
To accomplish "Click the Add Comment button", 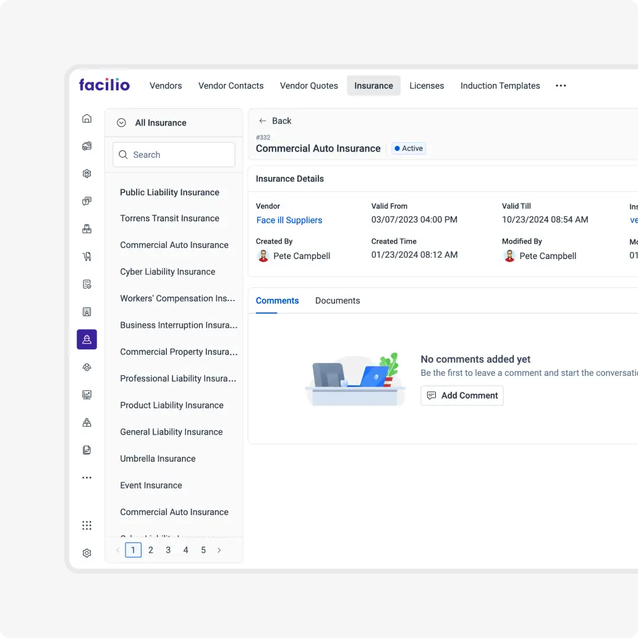I will pyautogui.click(x=462, y=395).
